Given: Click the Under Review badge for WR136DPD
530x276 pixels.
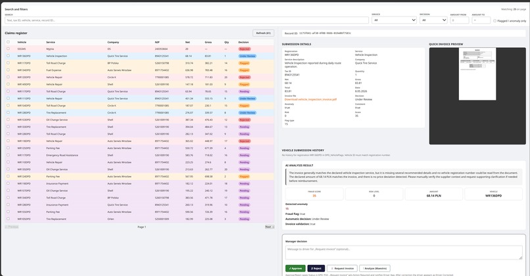Looking at the screenshot, I should point(247,56).
